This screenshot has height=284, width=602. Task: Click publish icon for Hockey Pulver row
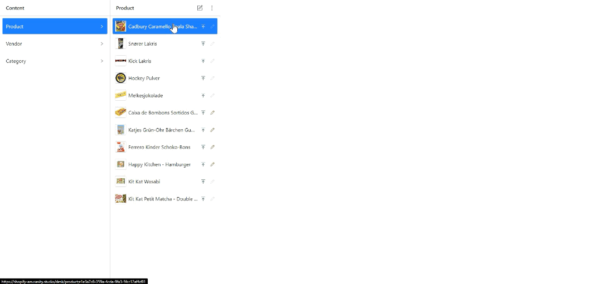click(x=203, y=79)
